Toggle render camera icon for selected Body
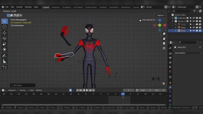 coord(200,31)
